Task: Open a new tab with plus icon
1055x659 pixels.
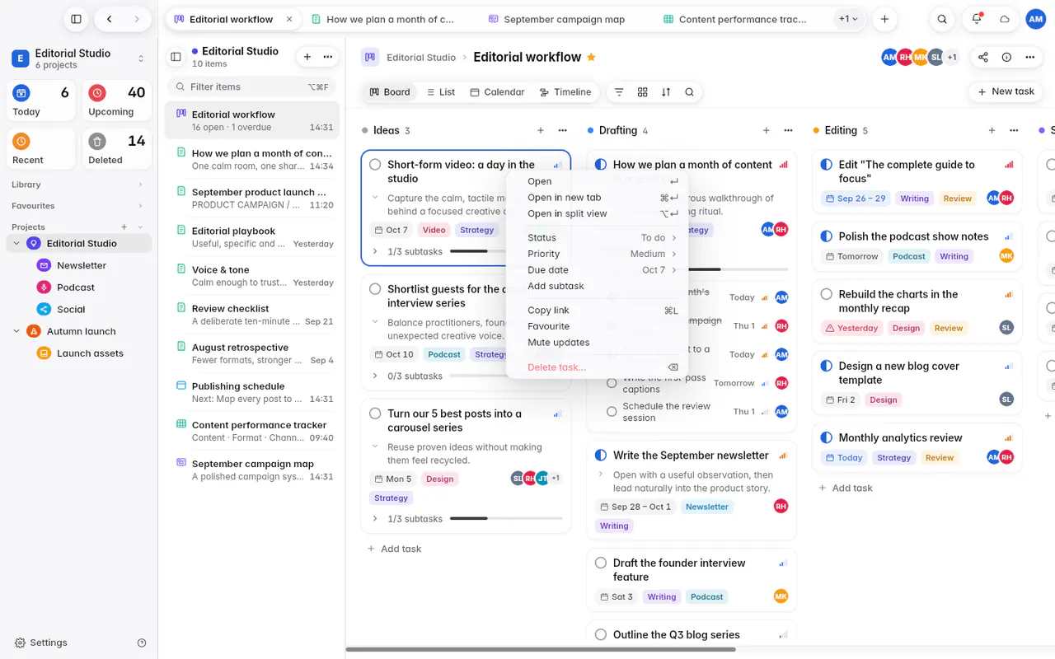Action: (884, 19)
